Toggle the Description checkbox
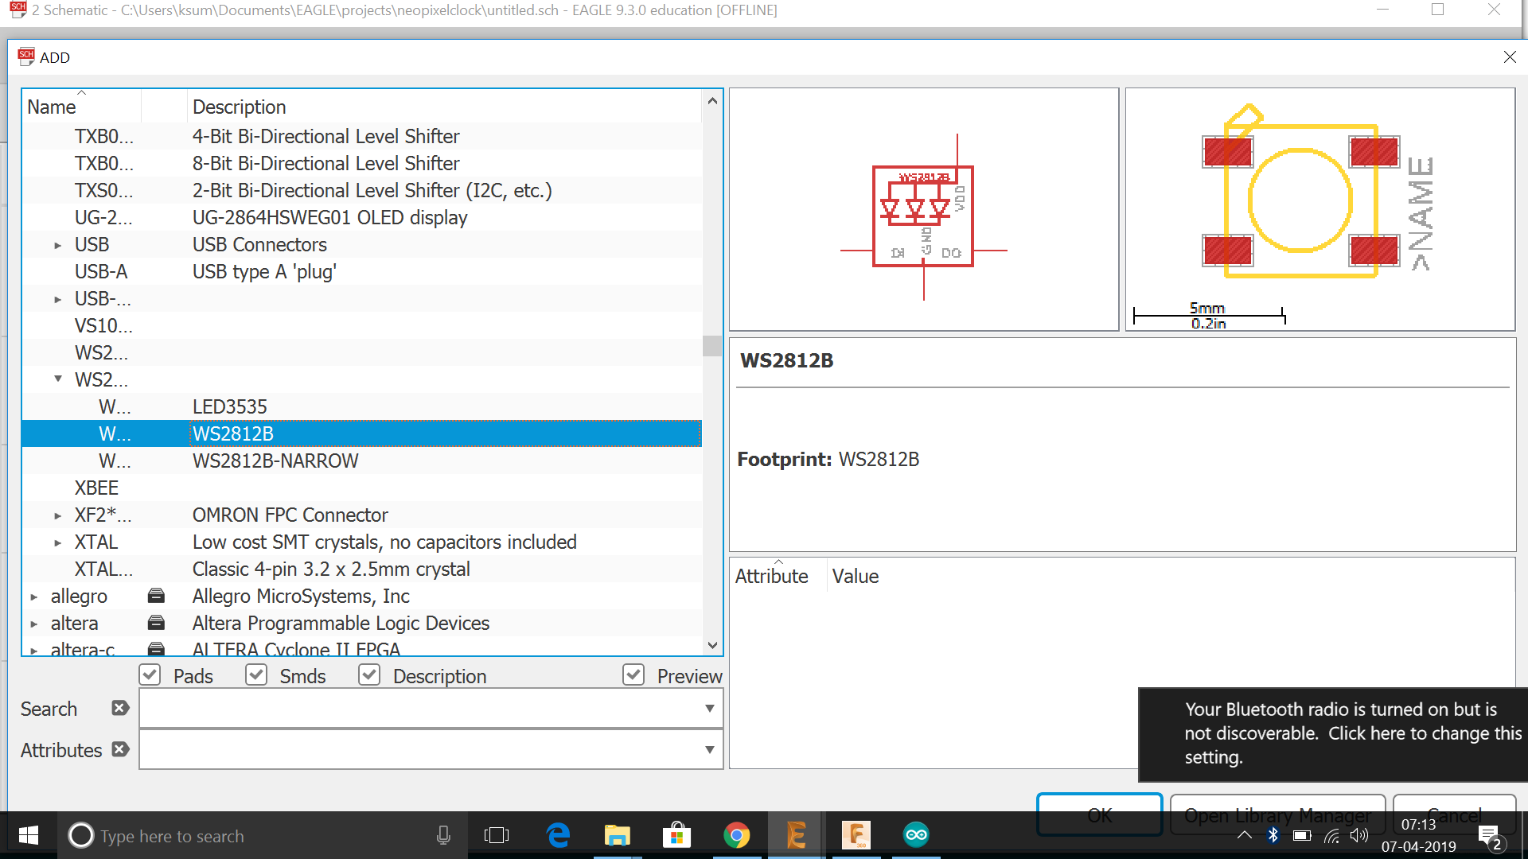This screenshot has height=859, width=1528. 369,675
